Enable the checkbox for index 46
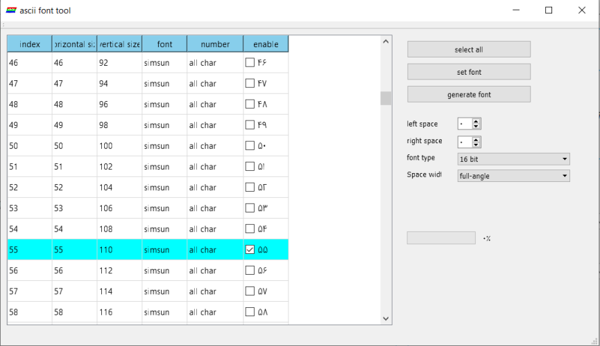600x346 pixels. (x=250, y=63)
